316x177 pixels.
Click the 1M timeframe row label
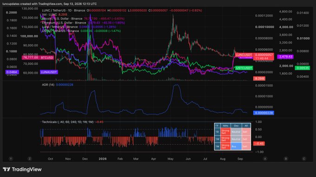[x=217, y=146]
